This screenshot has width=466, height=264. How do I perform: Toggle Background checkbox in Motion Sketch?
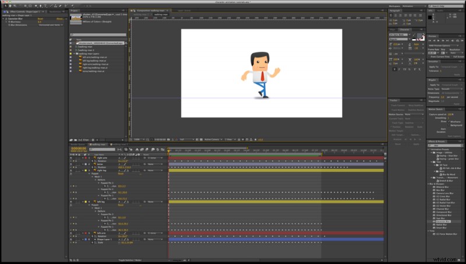pyautogui.click(x=449, y=125)
